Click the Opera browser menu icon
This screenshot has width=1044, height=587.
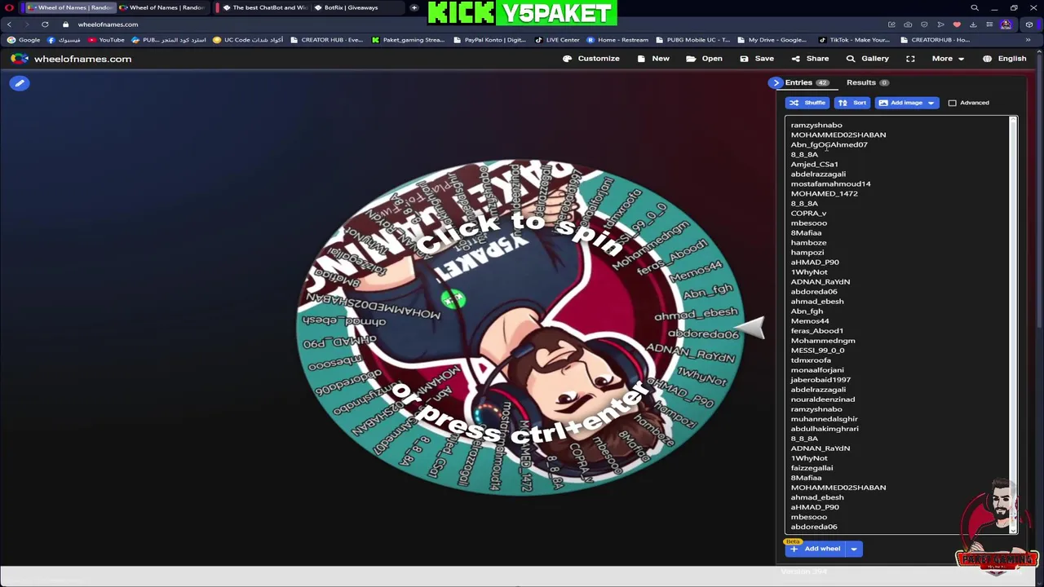coord(9,7)
